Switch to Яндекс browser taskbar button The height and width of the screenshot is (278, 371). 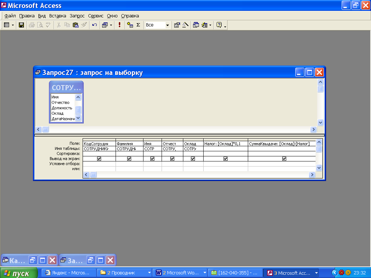click(69, 273)
